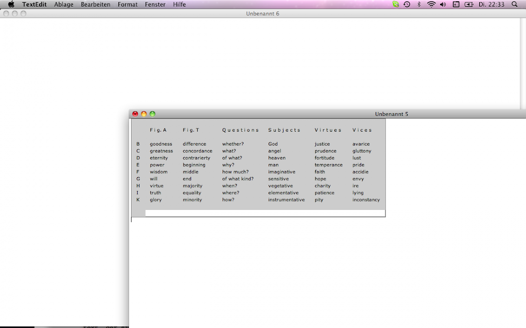Click the Unbenannt 6 window title bar
The image size is (526, 328).
tap(263, 14)
